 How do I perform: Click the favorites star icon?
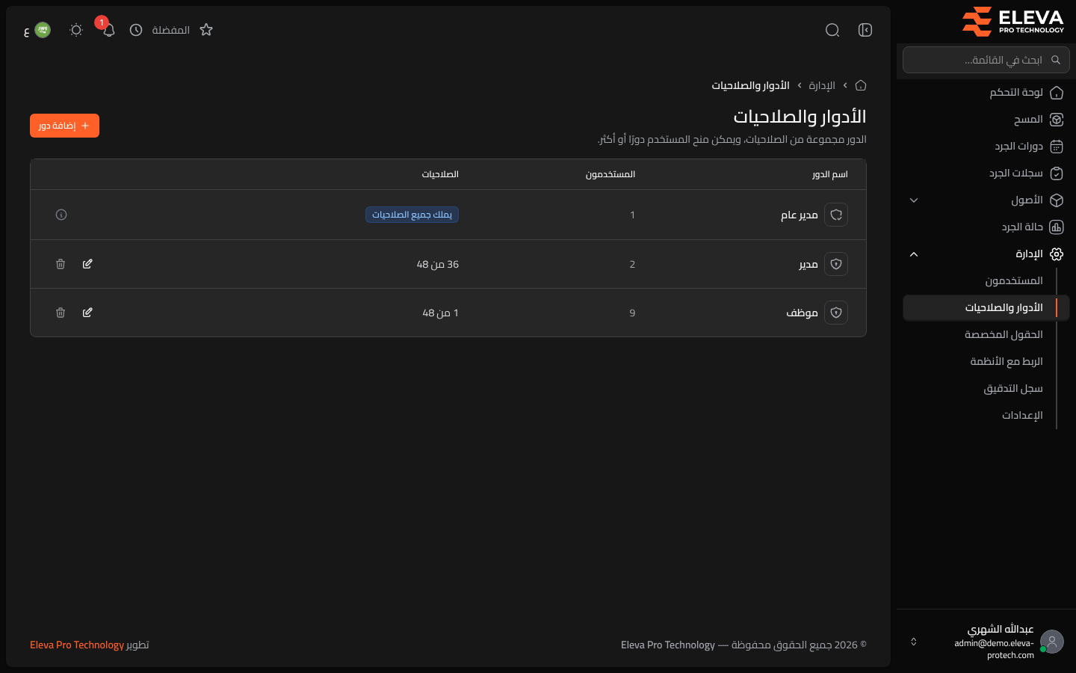click(206, 30)
